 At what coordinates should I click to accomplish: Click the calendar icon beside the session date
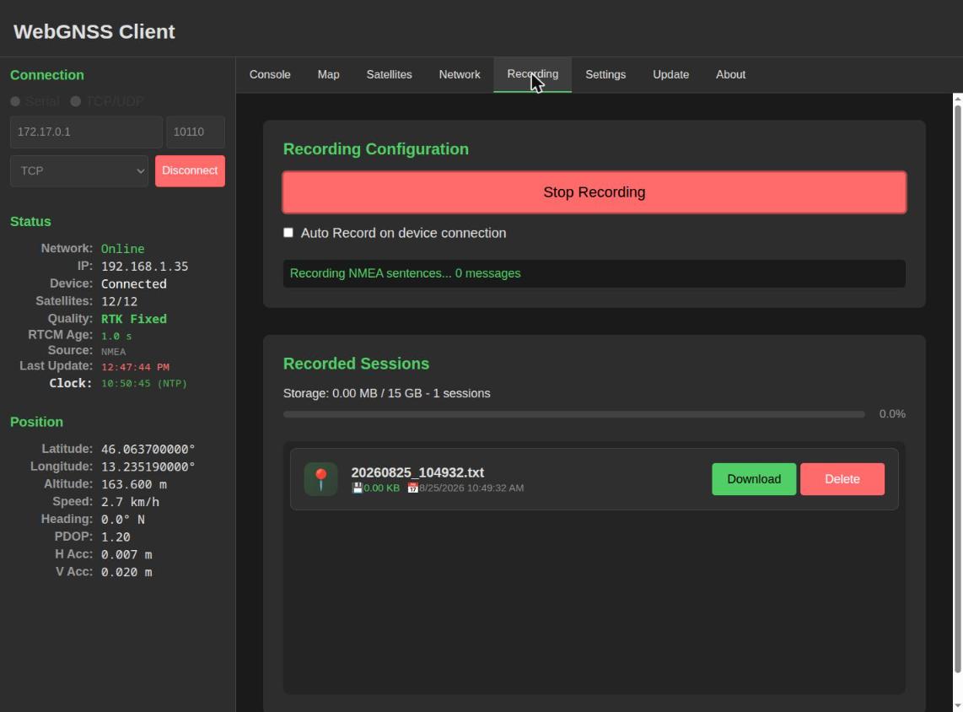[x=412, y=488]
